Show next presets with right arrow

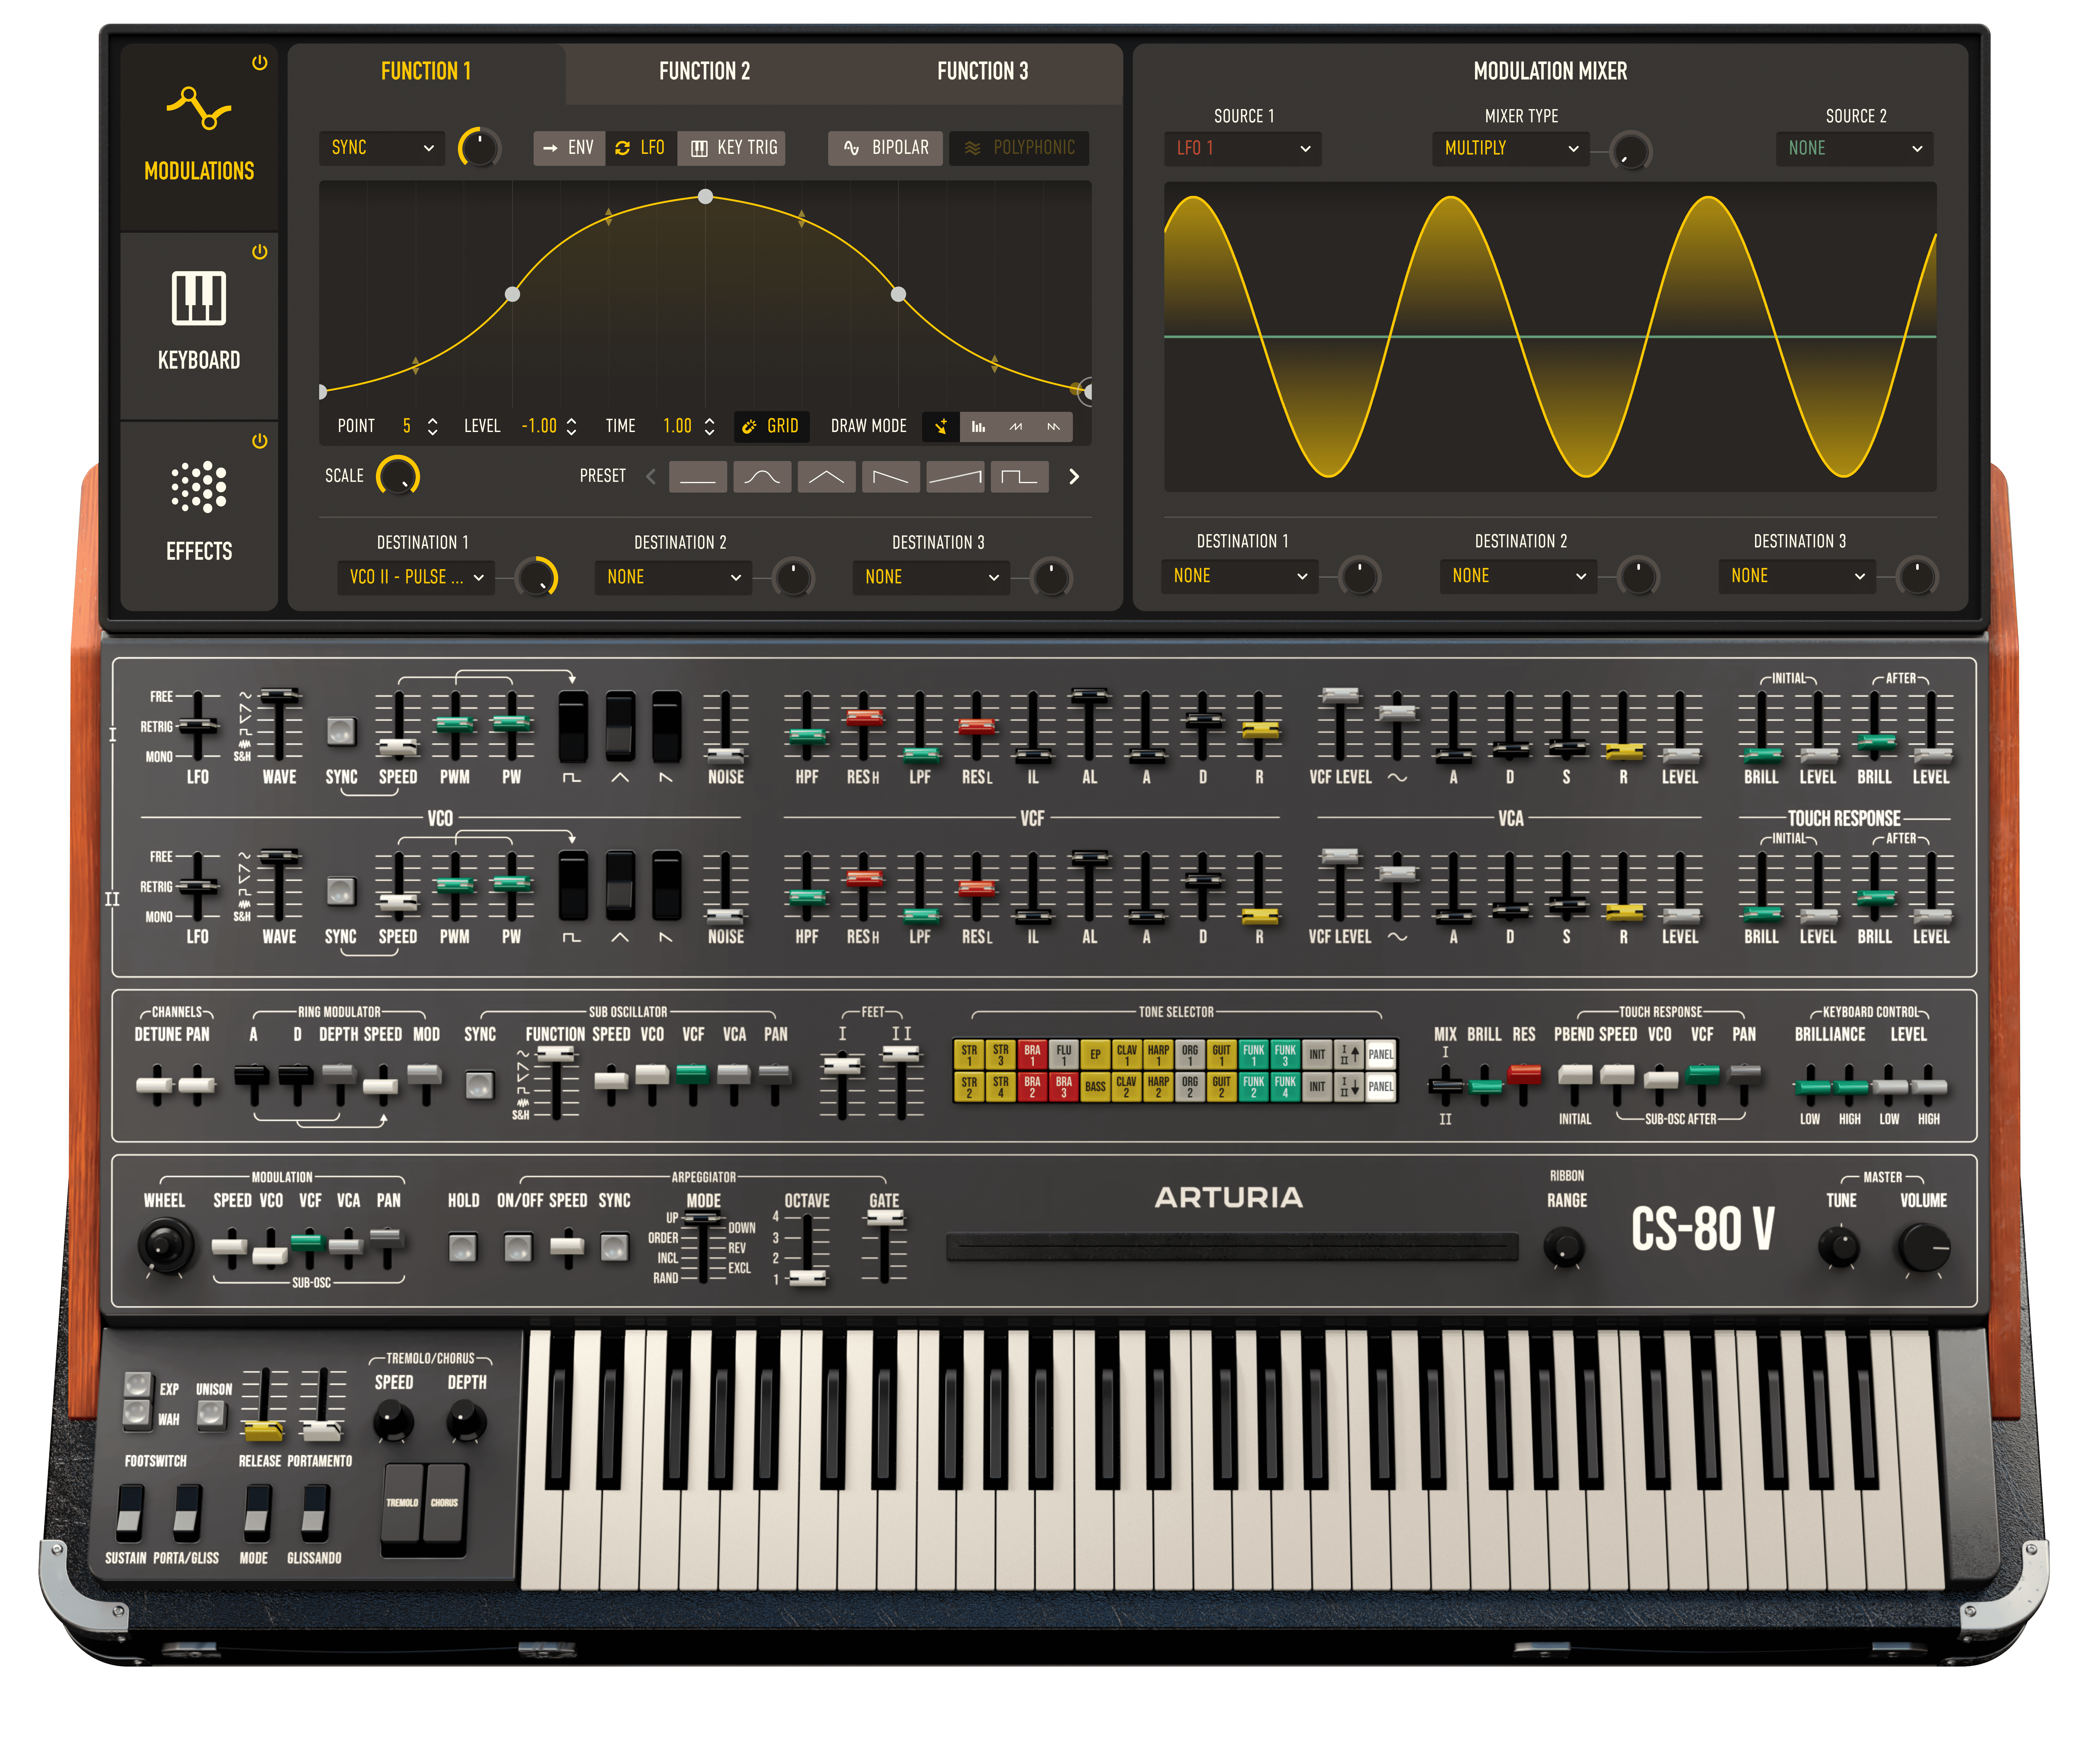(1074, 477)
